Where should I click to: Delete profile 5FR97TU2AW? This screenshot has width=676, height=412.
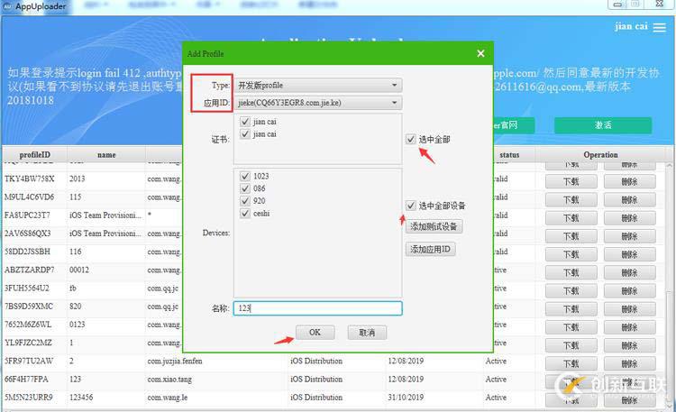pyautogui.click(x=629, y=363)
